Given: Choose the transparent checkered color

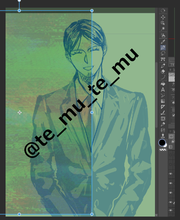Looking at the screenshot, I should (x=163, y=150).
